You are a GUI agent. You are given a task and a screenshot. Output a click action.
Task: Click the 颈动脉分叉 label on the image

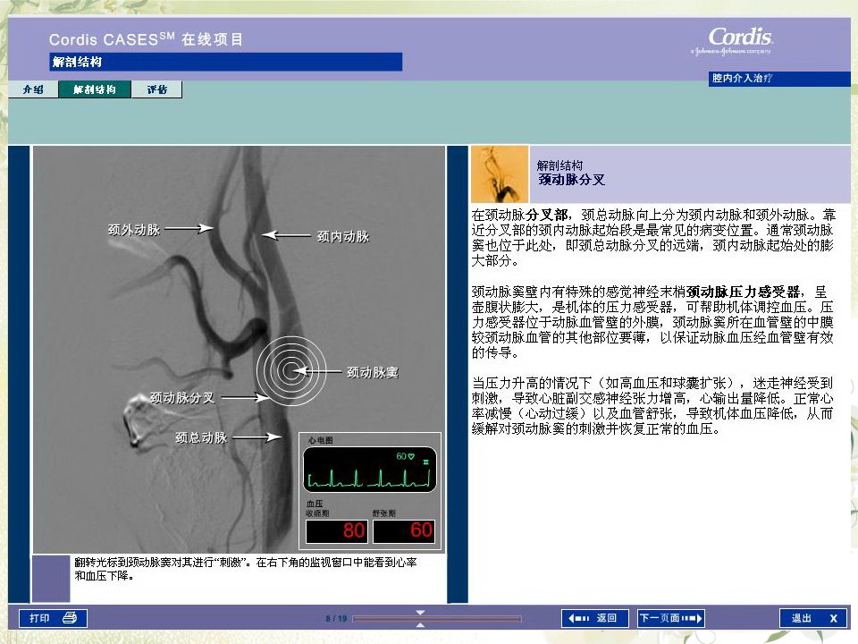pos(182,397)
